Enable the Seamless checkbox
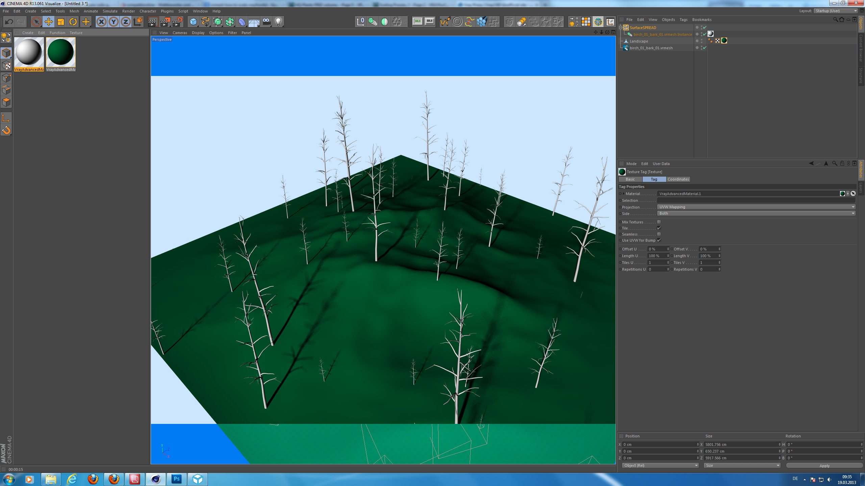This screenshot has height=486, width=865. pos(659,234)
